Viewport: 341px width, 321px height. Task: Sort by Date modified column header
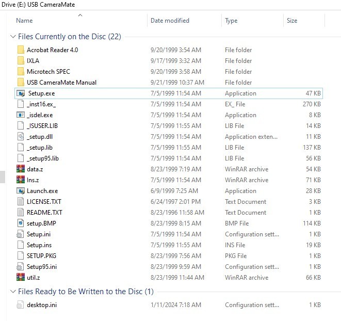[x=170, y=21]
